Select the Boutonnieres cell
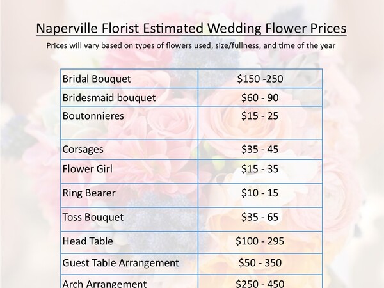 129,123
